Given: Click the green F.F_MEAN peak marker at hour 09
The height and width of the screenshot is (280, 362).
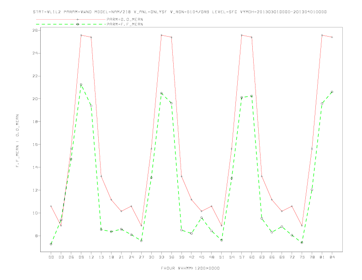Looking at the screenshot, I should pos(81,85).
